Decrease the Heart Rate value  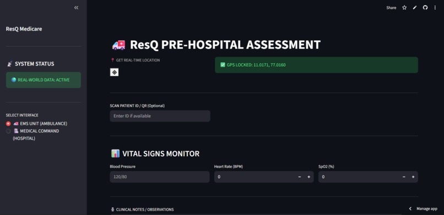click(300, 177)
